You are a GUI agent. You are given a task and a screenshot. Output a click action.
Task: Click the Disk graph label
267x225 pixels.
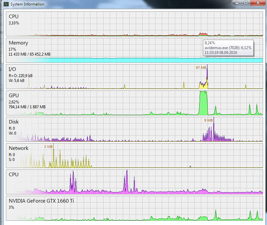pos(14,122)
